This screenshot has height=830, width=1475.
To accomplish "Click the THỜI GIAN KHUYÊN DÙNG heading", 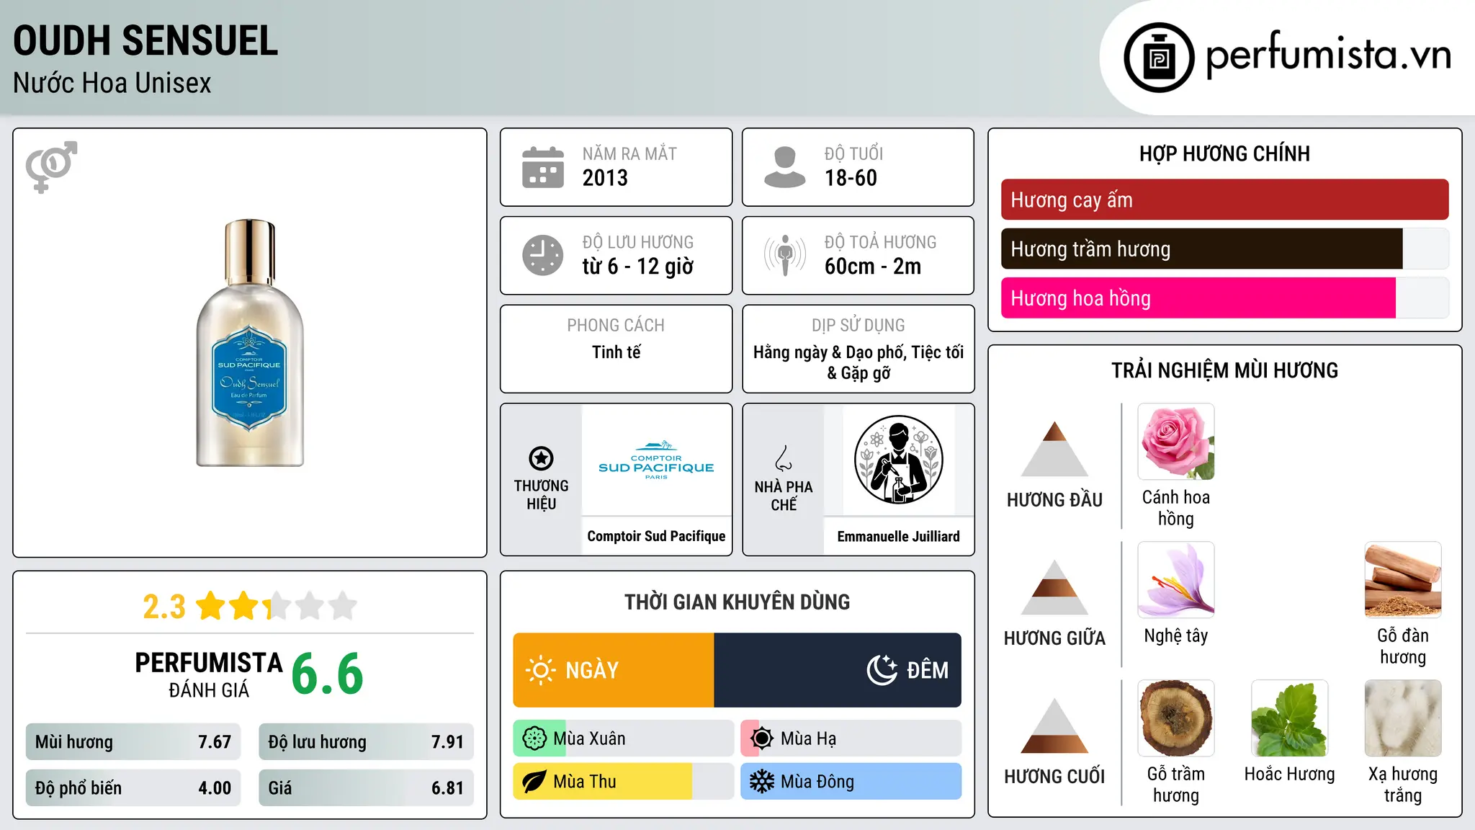I will (x=737, y=602).
